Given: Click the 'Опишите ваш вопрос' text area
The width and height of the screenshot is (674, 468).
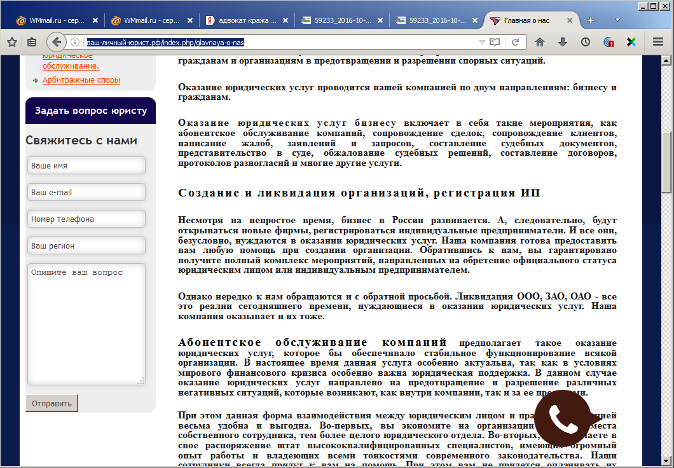Looking at the screenshot, I should 86,324.
